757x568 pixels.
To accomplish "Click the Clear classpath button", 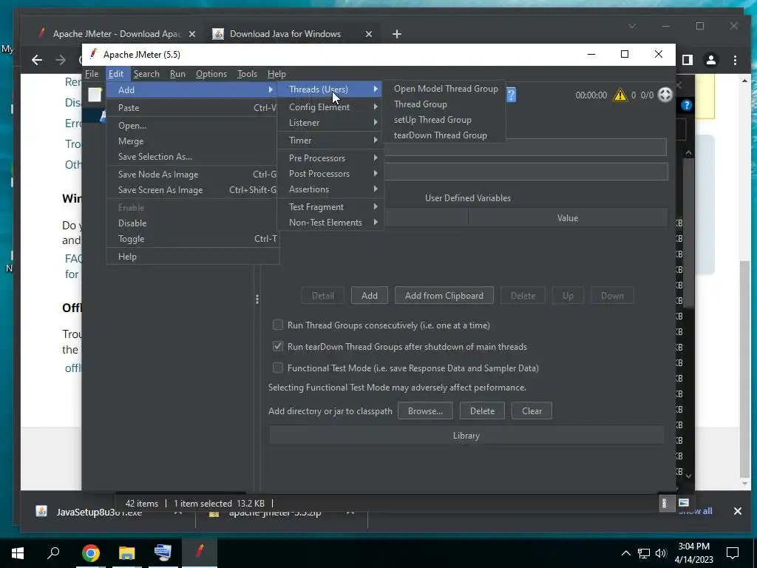I will click(x=532, y=411).
